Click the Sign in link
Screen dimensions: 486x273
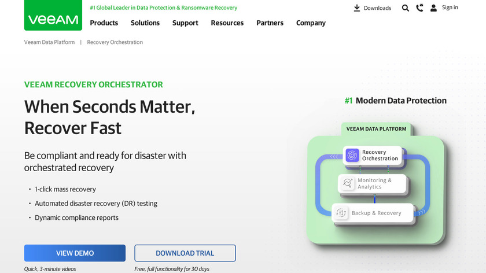pos(450,8)
